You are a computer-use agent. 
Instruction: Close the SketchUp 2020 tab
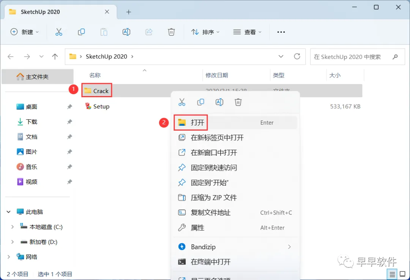tap(107, 12)
